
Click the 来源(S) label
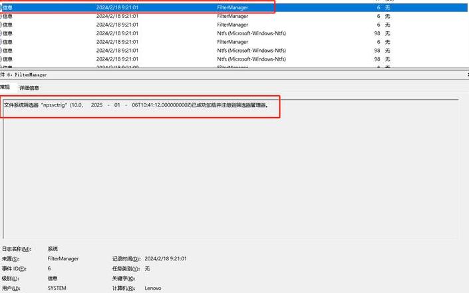tap(11, 258)
